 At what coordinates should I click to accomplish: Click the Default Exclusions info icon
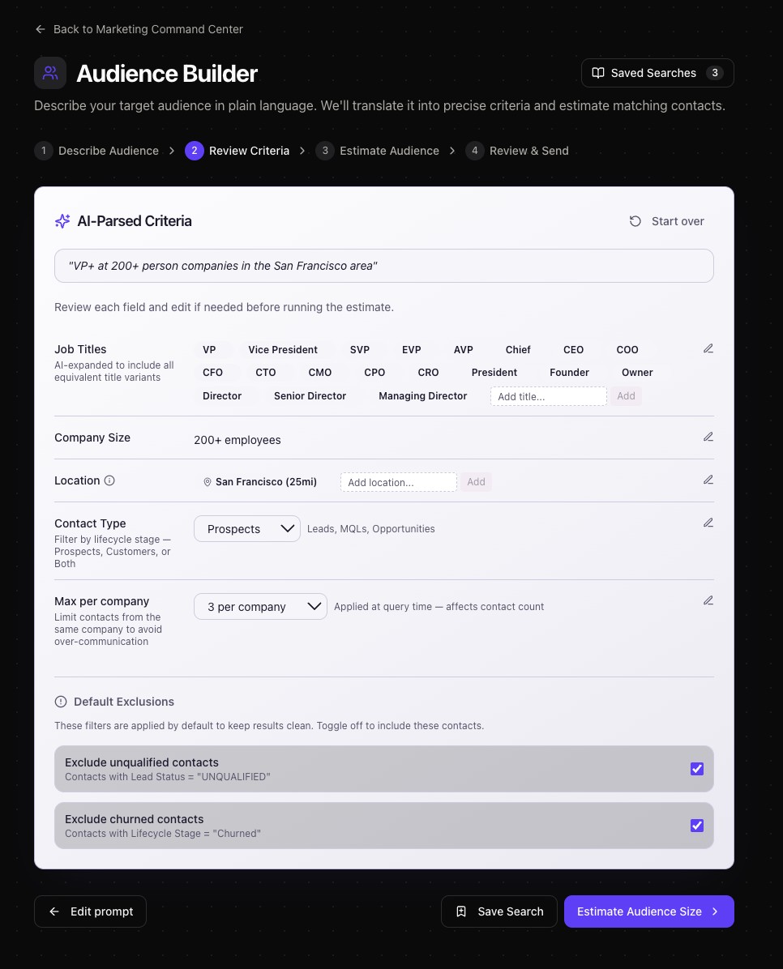click(x=61, y=702)
